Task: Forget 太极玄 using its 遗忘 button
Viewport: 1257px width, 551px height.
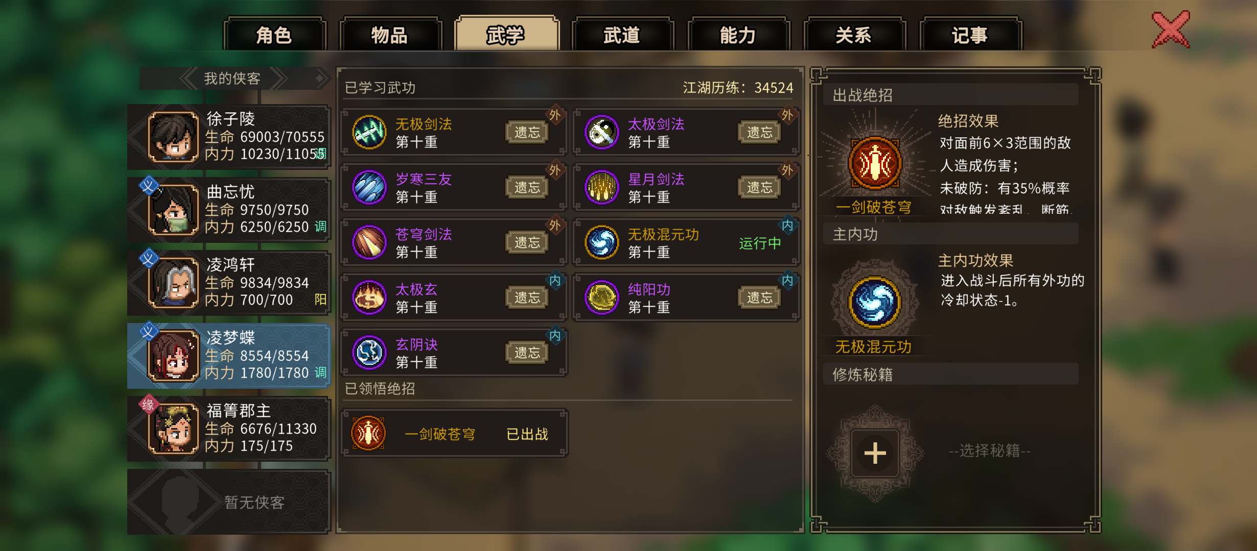Action: (x=527, y=298)
